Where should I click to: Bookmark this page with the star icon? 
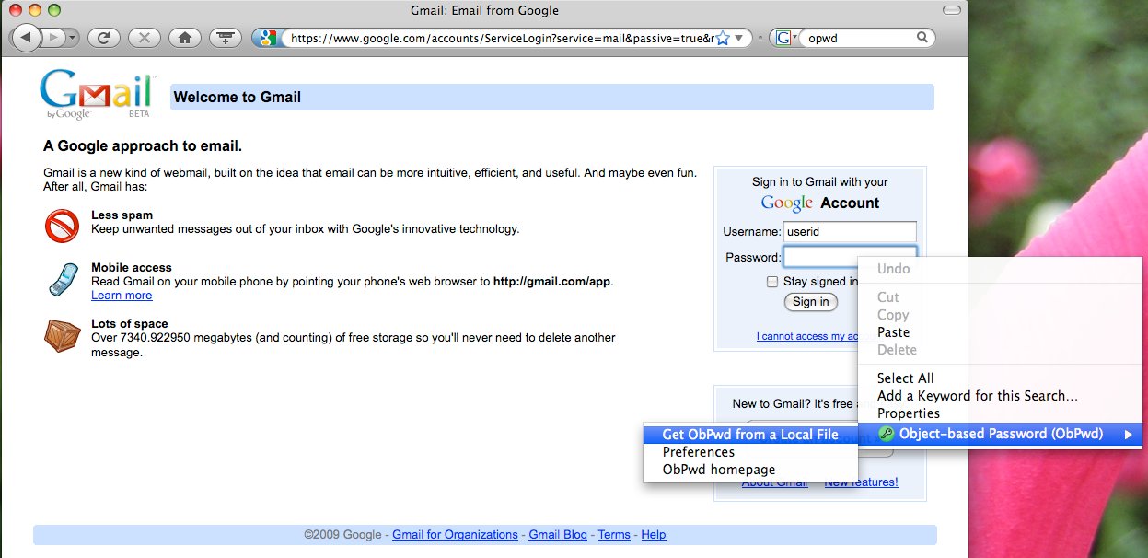click(x=723, y=38)
